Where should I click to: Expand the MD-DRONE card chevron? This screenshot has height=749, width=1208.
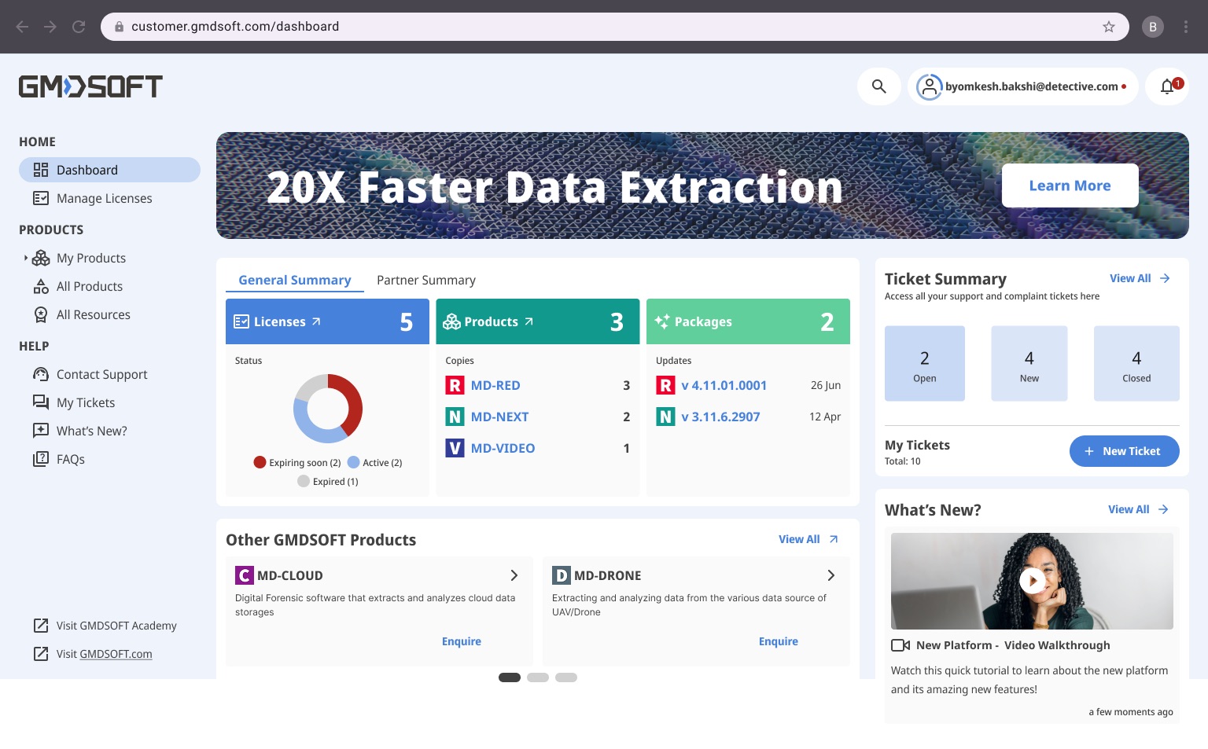click(830, 575)
